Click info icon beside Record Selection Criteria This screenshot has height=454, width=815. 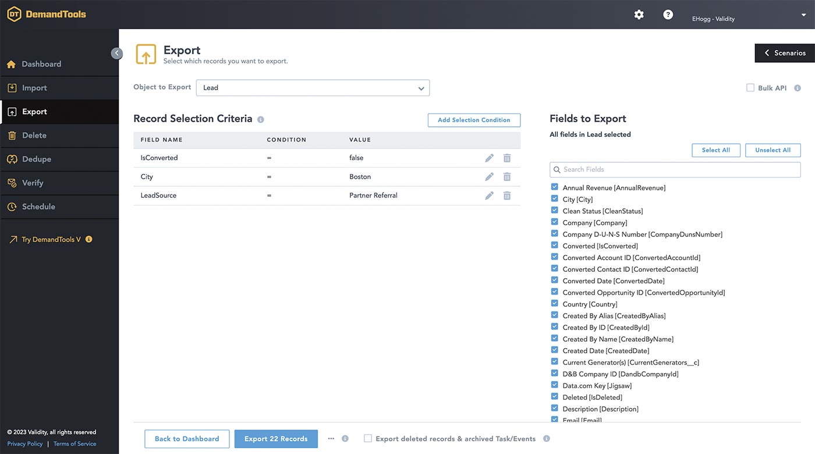[x=260, y=119]
